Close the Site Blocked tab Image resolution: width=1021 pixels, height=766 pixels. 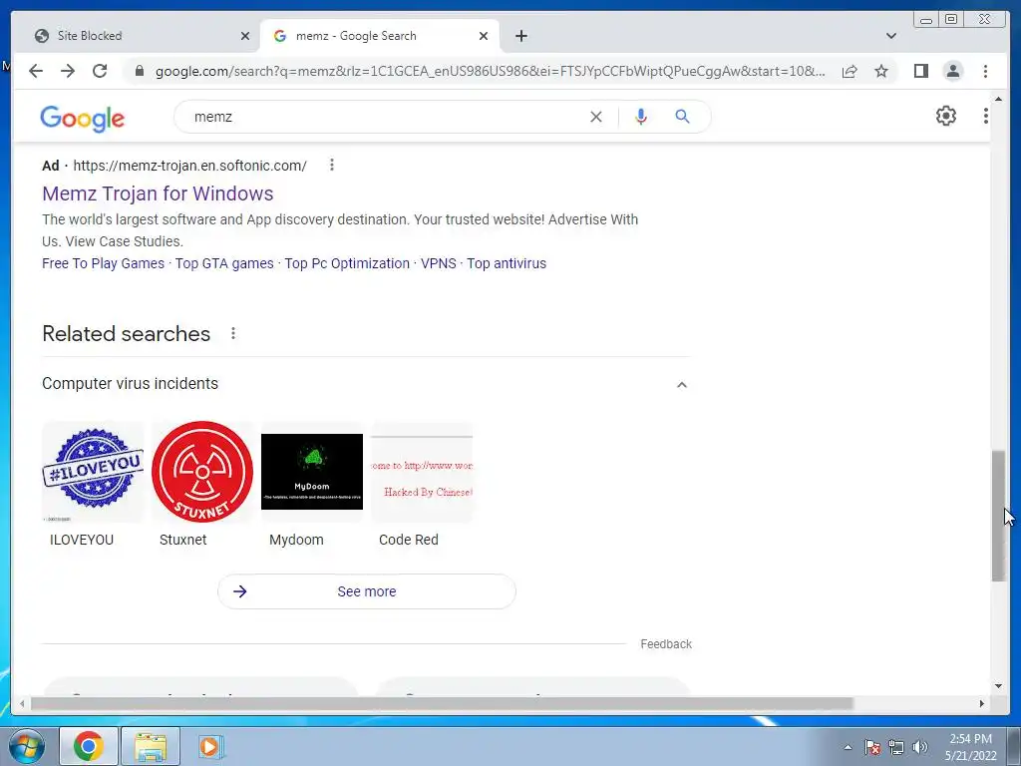pos(245,36)
